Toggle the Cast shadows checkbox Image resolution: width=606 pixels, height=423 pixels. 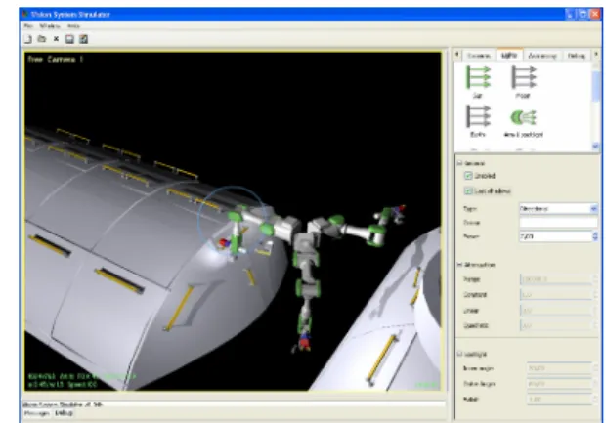coord(468,190)
